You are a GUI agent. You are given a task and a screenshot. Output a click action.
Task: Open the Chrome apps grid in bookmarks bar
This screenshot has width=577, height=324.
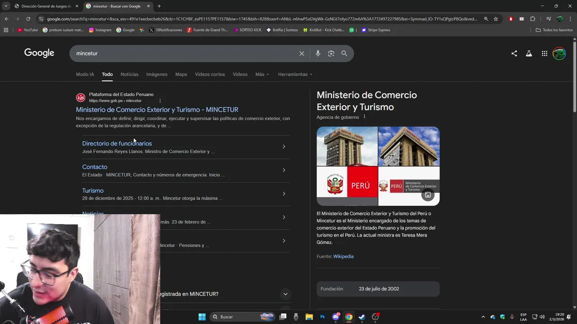click(6, 30)
